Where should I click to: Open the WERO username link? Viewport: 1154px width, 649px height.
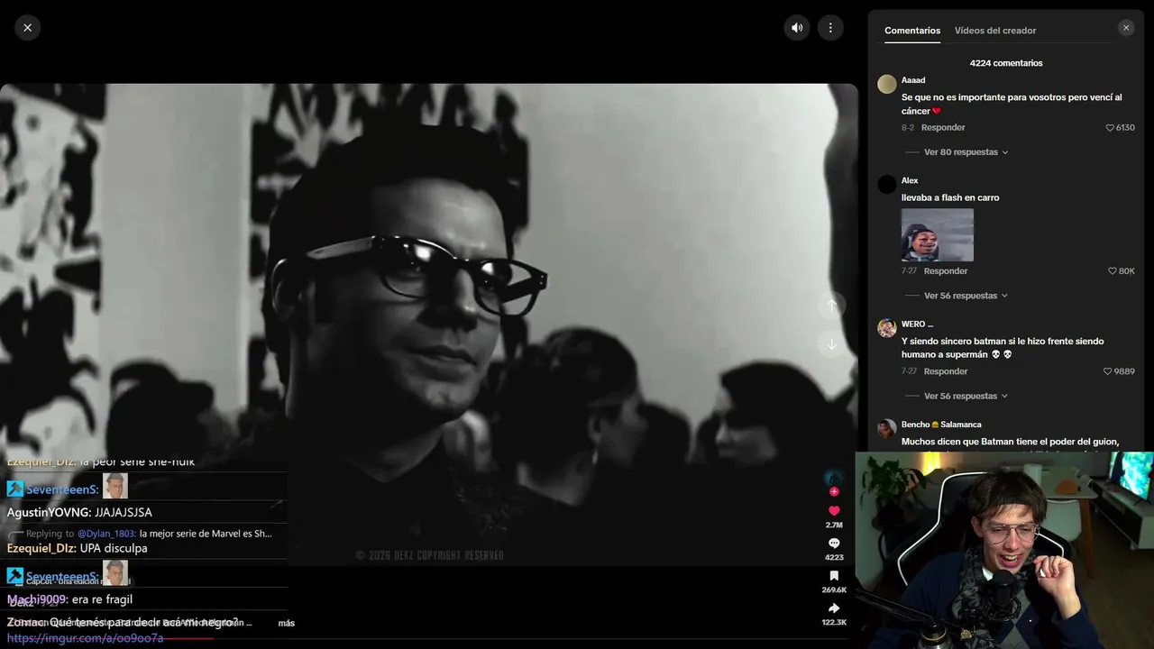pyautogui.click(x=917, y=324)
